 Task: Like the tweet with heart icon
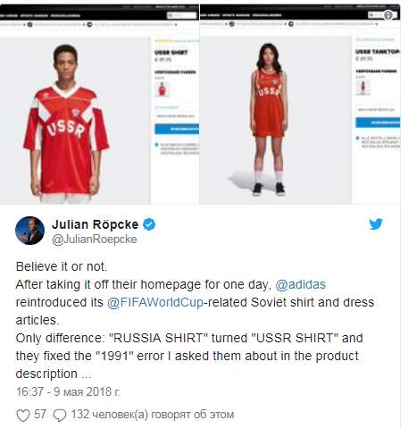[23, 415]
